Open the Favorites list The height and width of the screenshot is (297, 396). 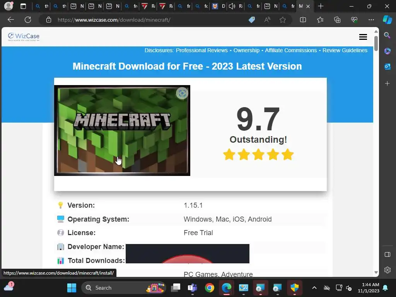pyautogui.click(x=320, y=20)
